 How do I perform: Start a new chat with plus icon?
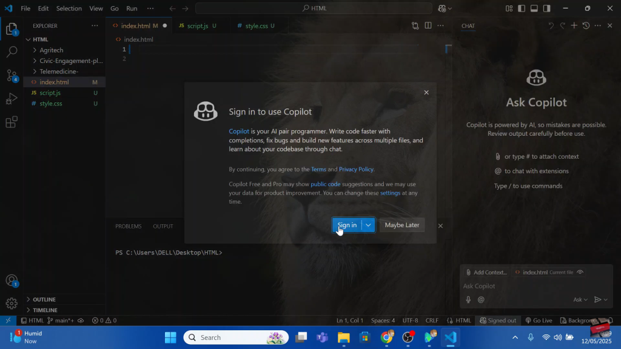[574, 25]
